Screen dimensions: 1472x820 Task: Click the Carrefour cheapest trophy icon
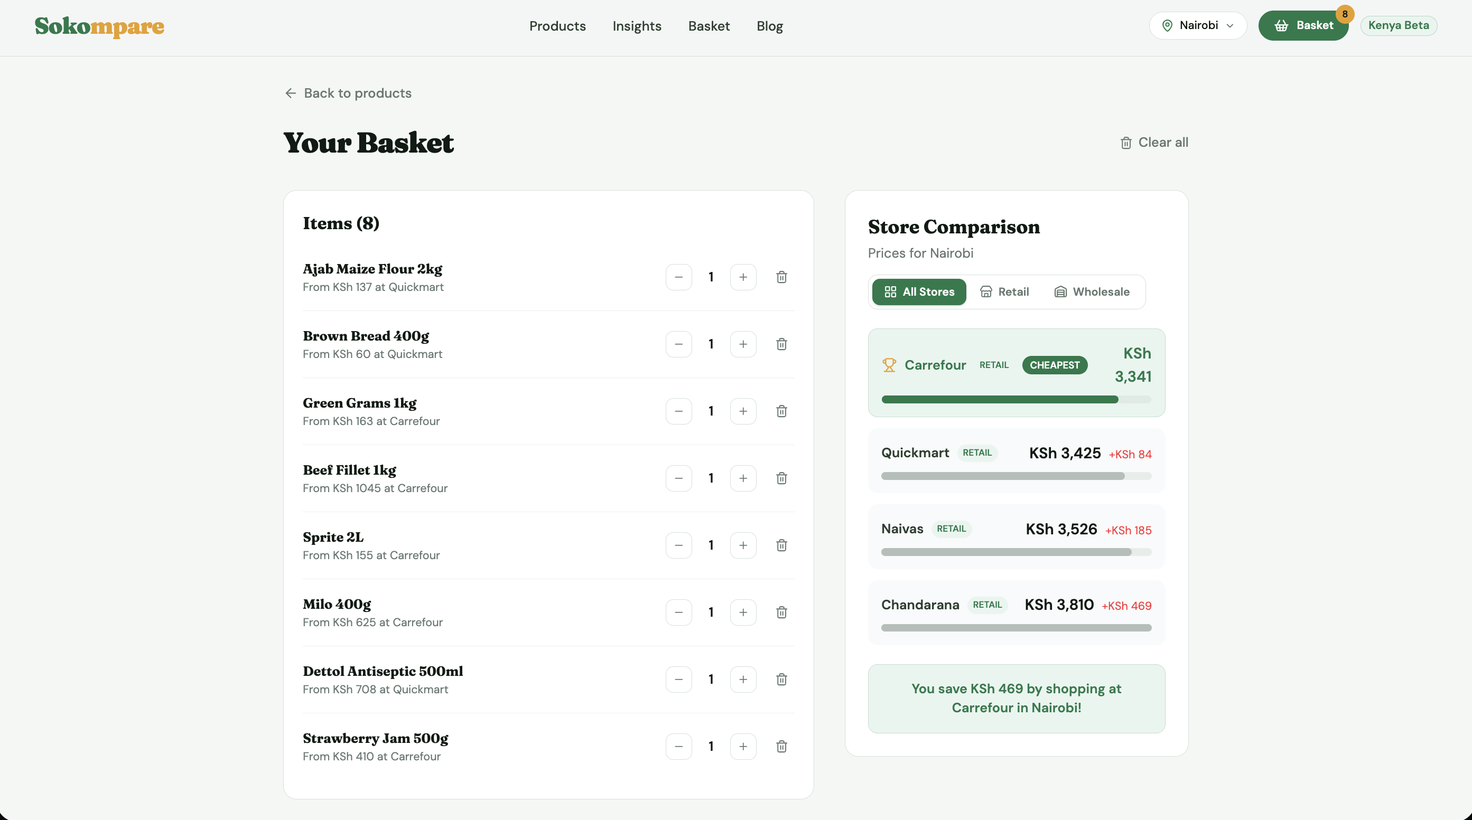click(x=889, y=365)
